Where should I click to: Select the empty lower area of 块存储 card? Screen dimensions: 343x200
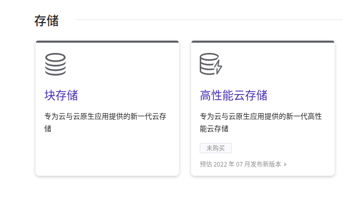click(x=107, y=154)
